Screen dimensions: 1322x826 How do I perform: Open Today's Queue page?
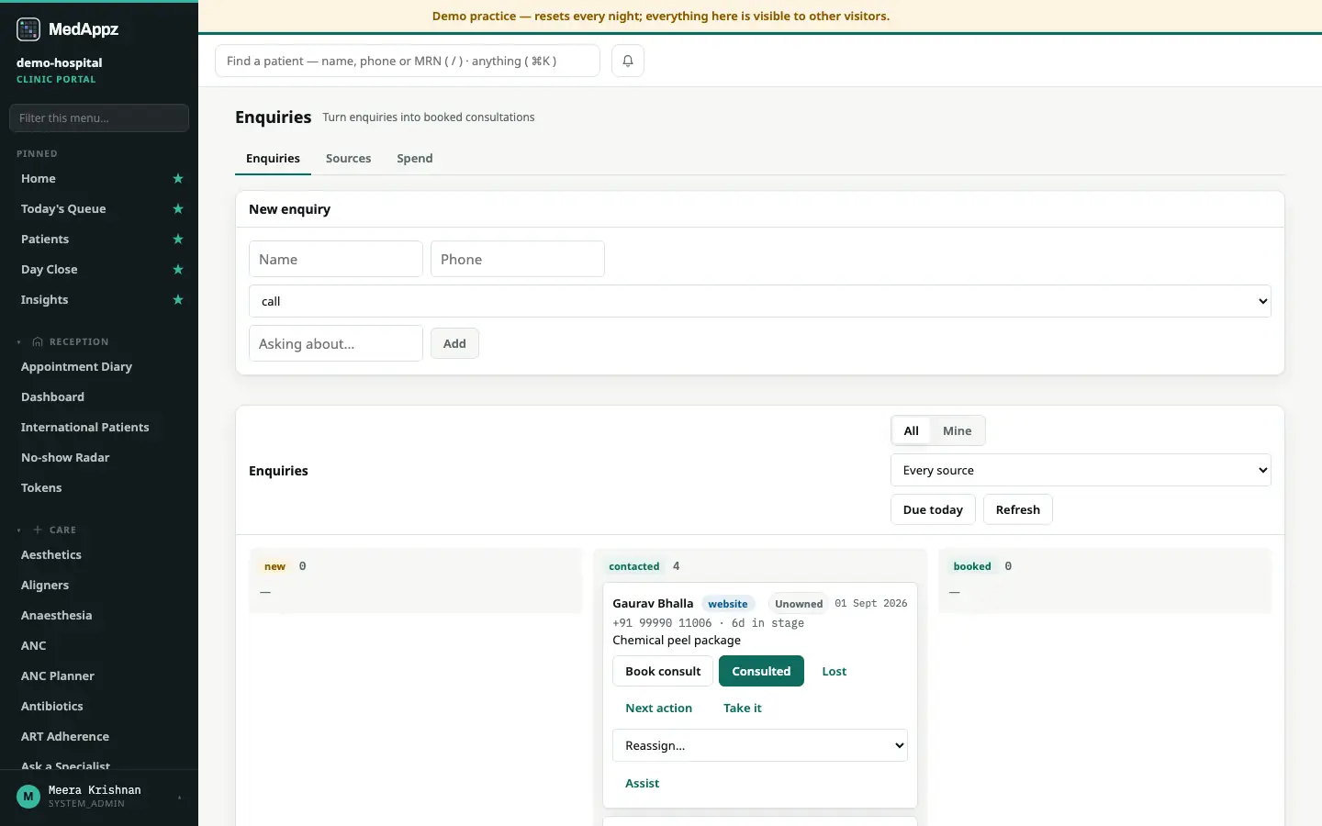click(x=63, y=209)
